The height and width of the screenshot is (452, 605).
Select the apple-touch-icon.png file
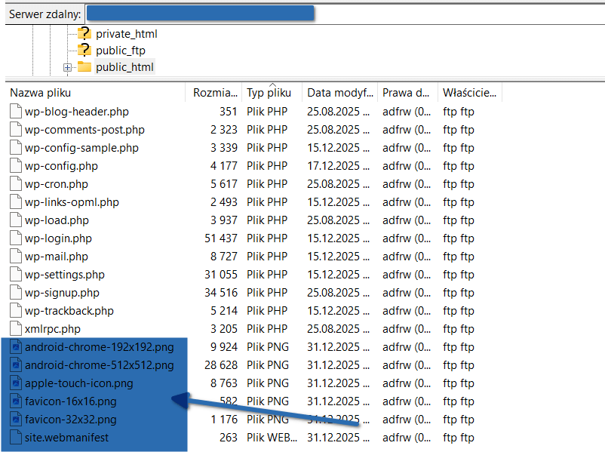click(x=78, y=383)
